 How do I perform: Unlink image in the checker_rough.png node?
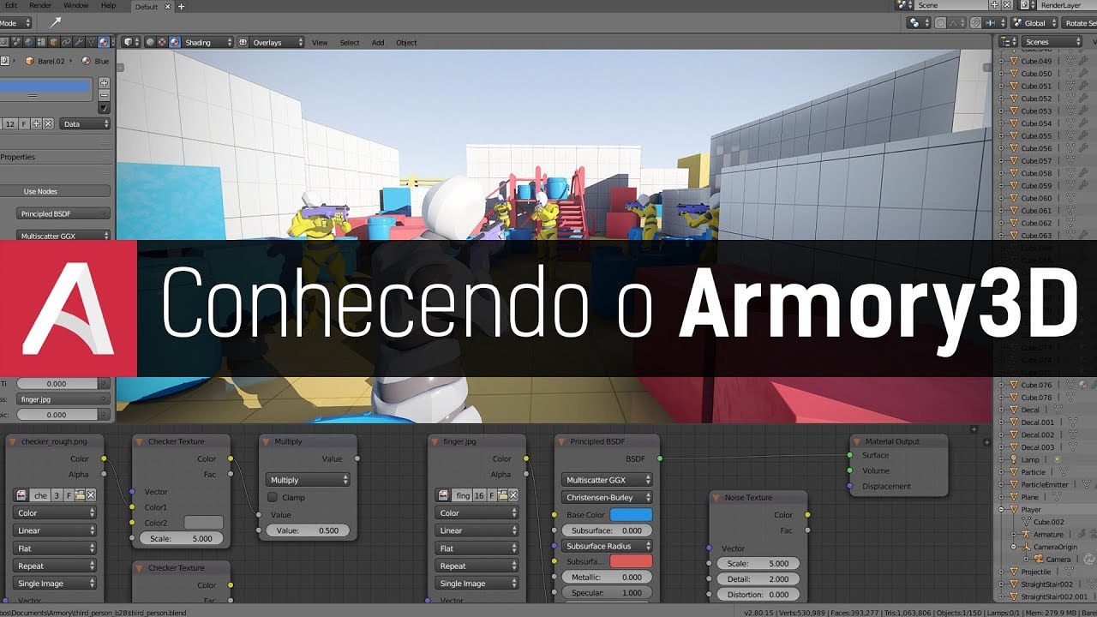click(90, 495)
